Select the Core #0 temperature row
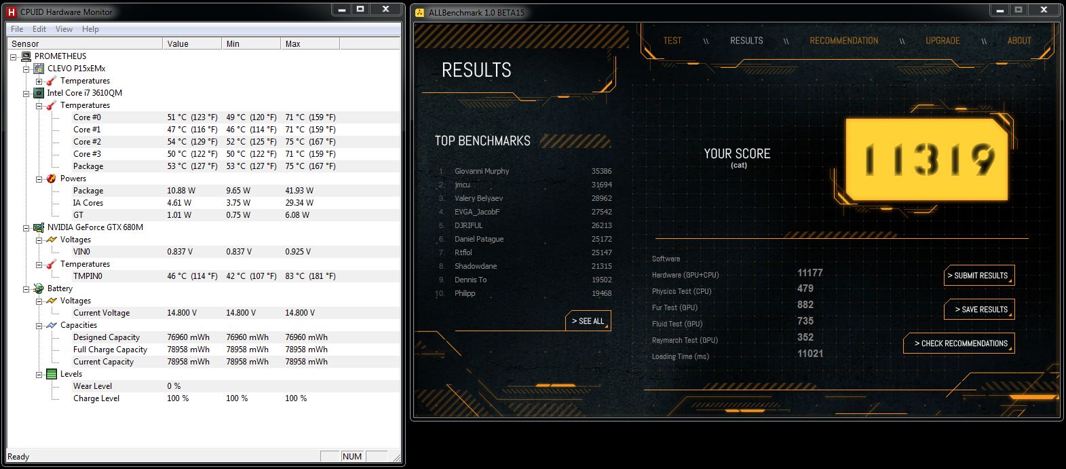The height and width of the screenshot is (469, 1066). (204, 117)
